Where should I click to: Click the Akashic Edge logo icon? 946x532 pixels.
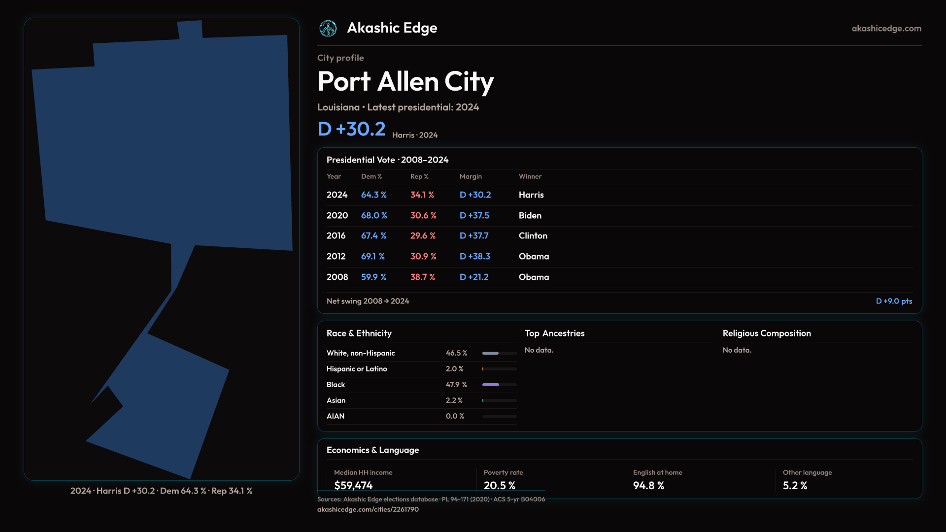[328, 29]
